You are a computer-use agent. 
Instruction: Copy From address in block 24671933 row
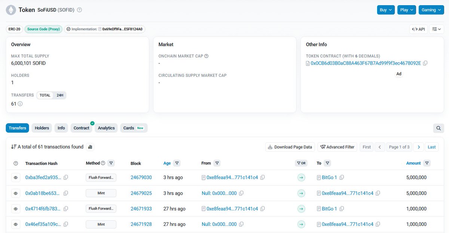(263, 209)
